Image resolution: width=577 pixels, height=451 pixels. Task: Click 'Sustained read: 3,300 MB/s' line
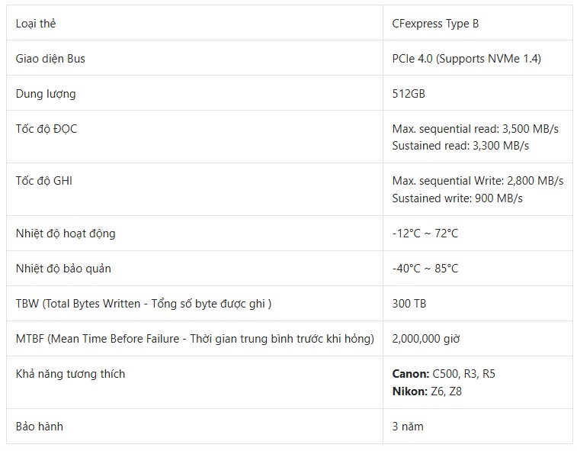460,146
